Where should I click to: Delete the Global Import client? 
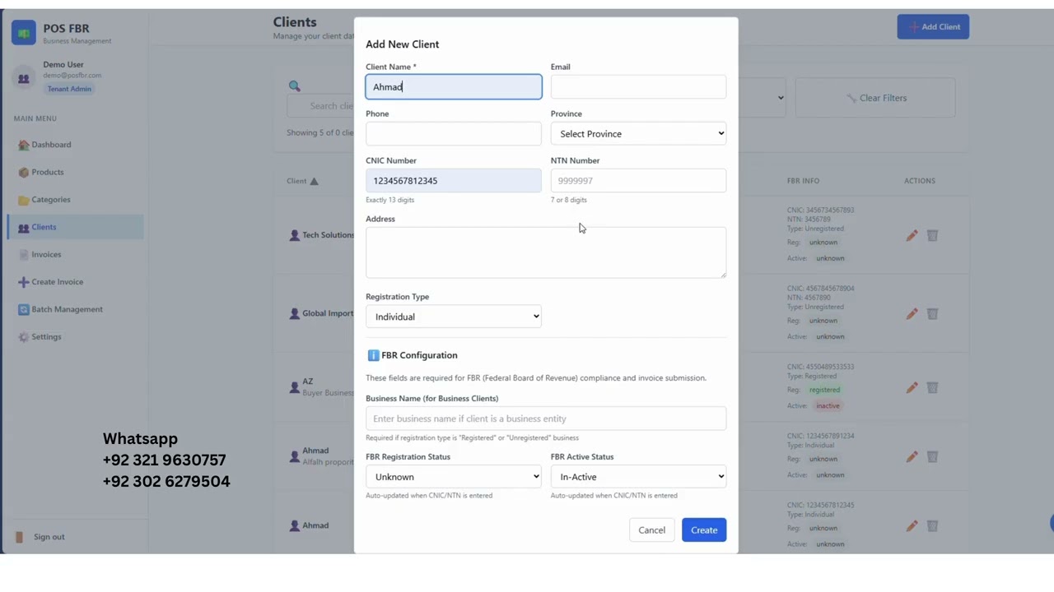(932, 314)
